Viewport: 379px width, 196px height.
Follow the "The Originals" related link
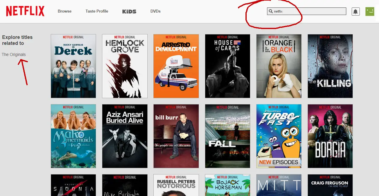pyautogui.click(x=14, y=54)
